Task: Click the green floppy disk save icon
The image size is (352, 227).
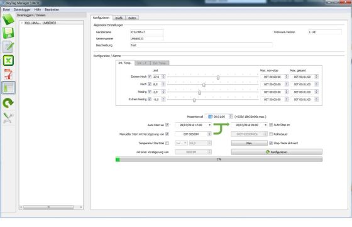Action: point(8,33)
